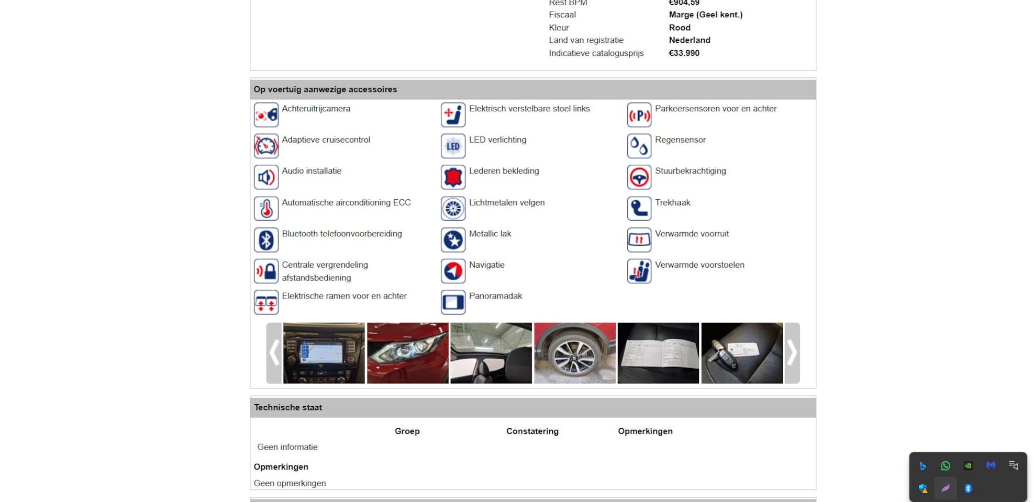Screen dimensions: 1034x502
Task: Click the Panoramadak icon
Action: pyautogui.click(x=453, y=302)
